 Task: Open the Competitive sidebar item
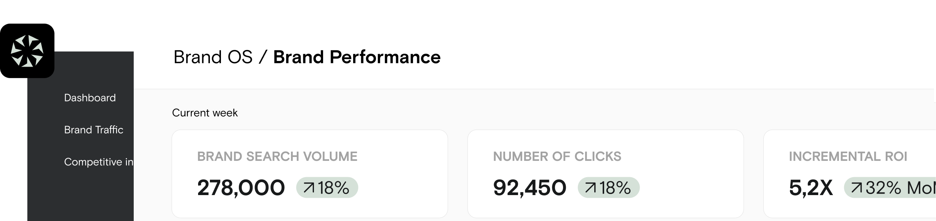pyautogui.click(x=99, y=162)
